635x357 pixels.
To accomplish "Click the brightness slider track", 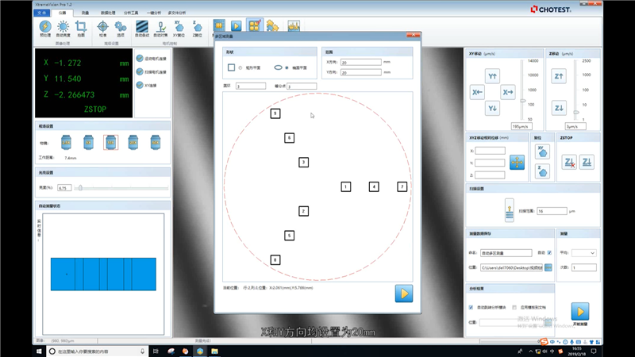I will 123,188.
